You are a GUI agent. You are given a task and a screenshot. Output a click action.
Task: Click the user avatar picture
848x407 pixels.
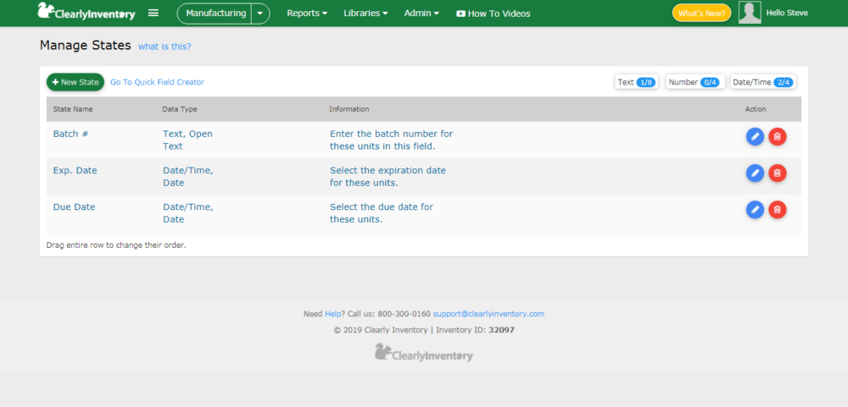point(750,13)
